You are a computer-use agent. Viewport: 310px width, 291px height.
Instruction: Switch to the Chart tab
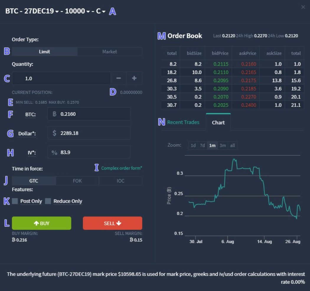click(x=218, y=123)
